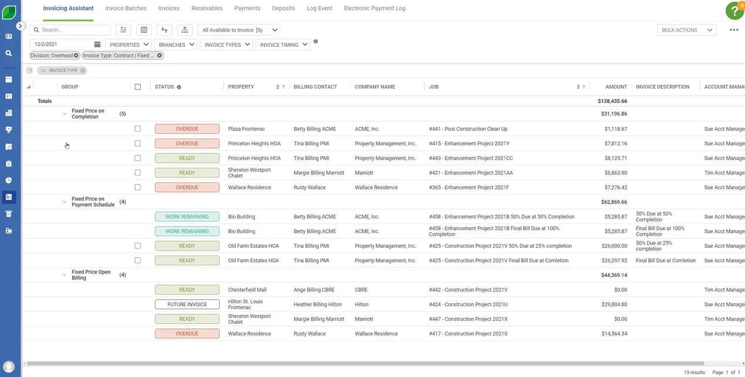
Task: Click the green help question mark button
Action: pyautogui.click(x=734, y=11)
